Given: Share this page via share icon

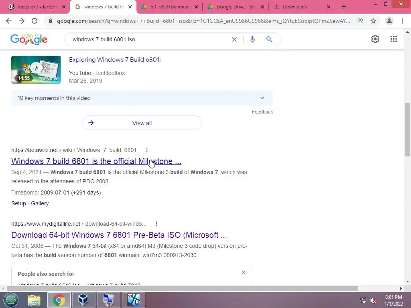Looking at the screenshot, I should pyautogui.click(x=360, y=21).
